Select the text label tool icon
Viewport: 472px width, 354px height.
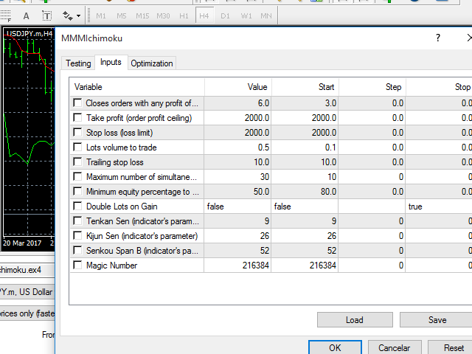[x=27, y=15]
